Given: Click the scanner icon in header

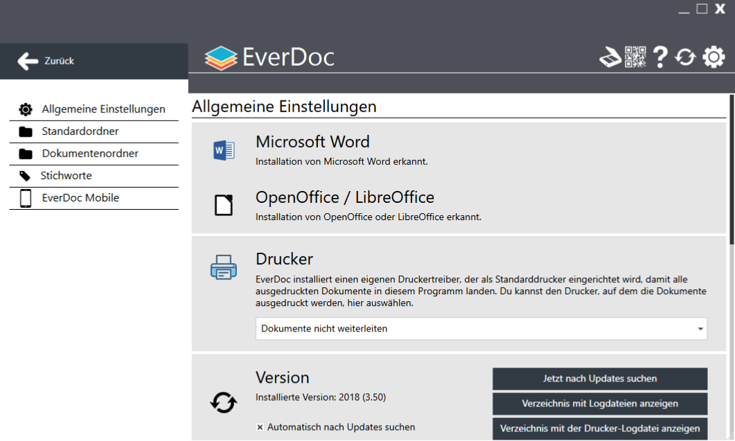Looking at the screenshot, I should [x=610, y=58].
